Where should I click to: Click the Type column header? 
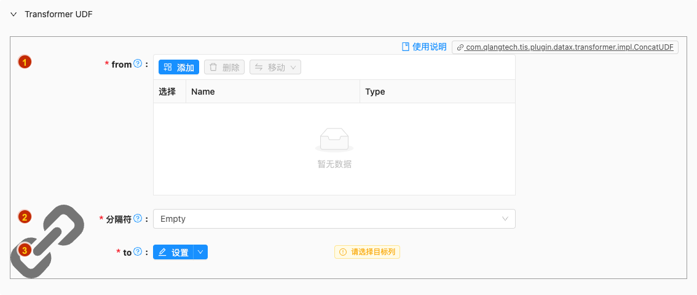[x=375, y=92]
